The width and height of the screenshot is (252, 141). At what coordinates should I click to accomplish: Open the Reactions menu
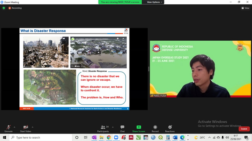coord(170,128)
